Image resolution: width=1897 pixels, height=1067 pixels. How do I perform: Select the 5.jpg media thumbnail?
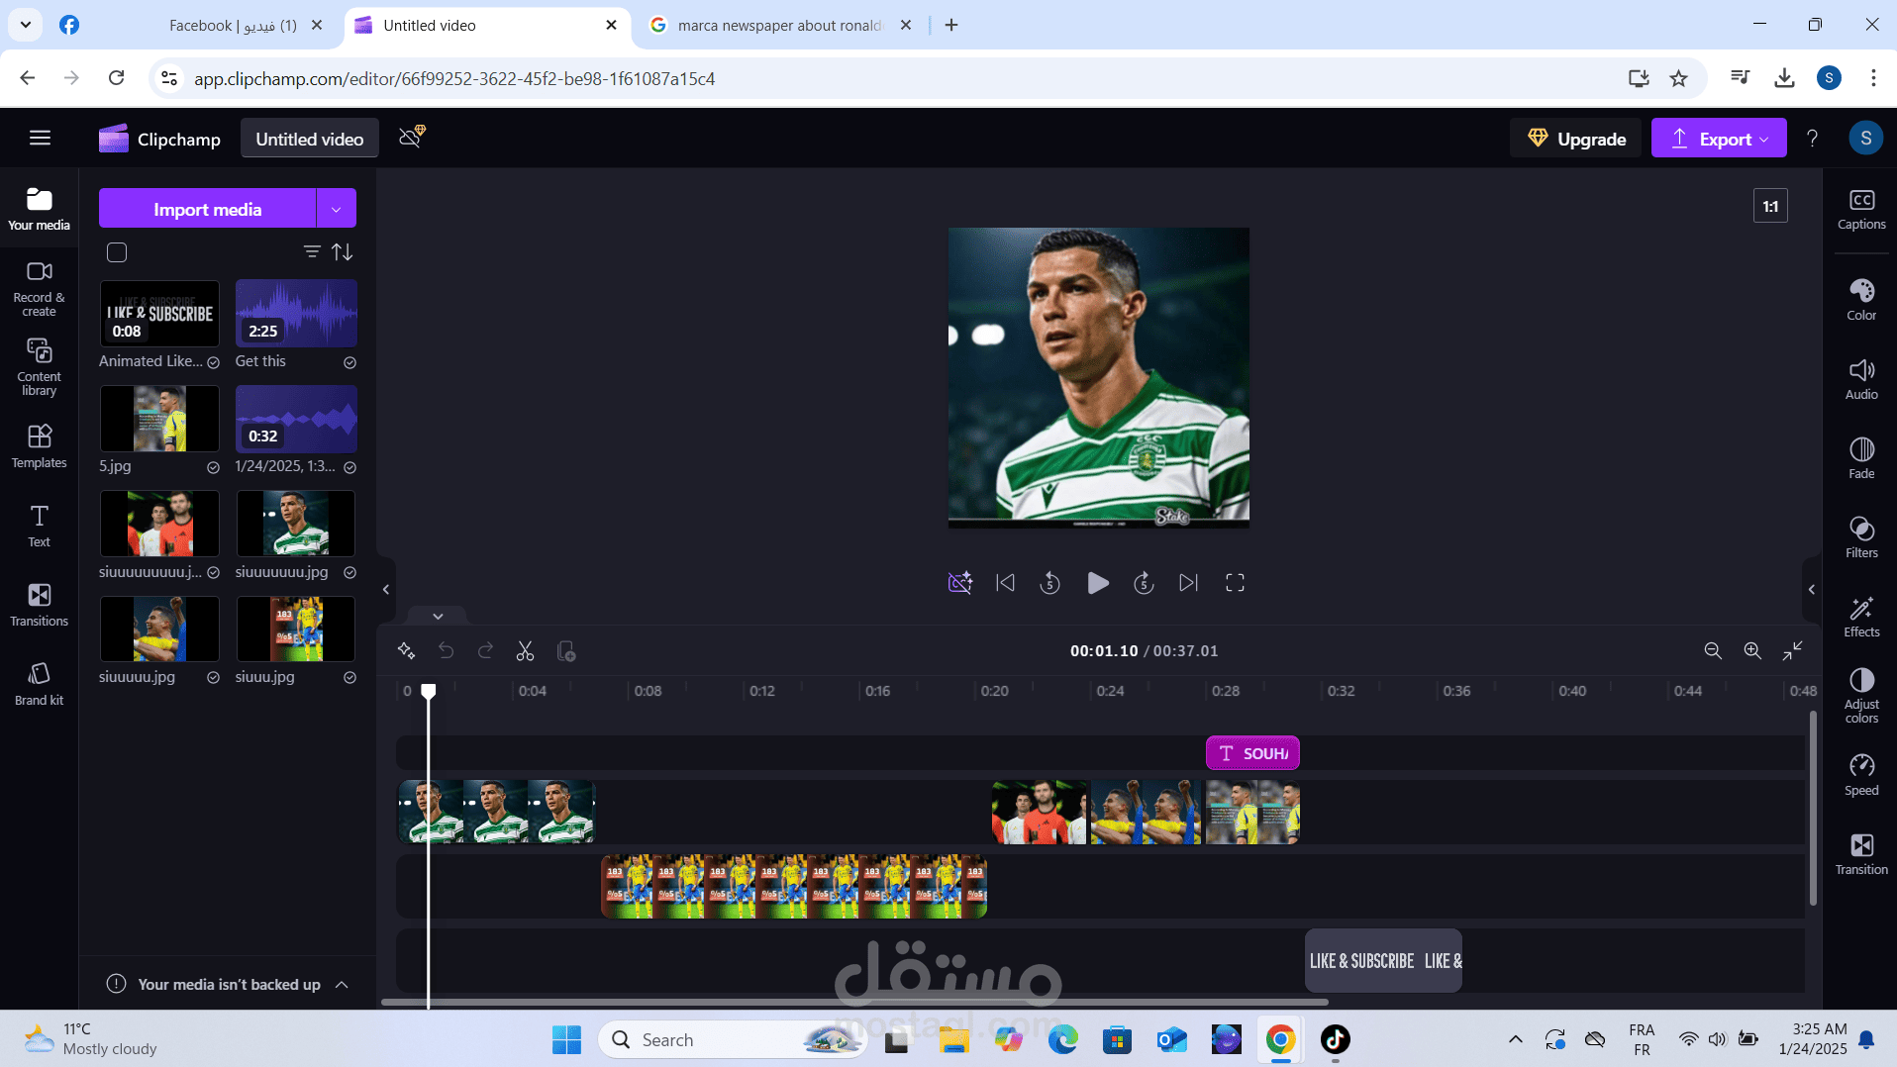point(159,419)
